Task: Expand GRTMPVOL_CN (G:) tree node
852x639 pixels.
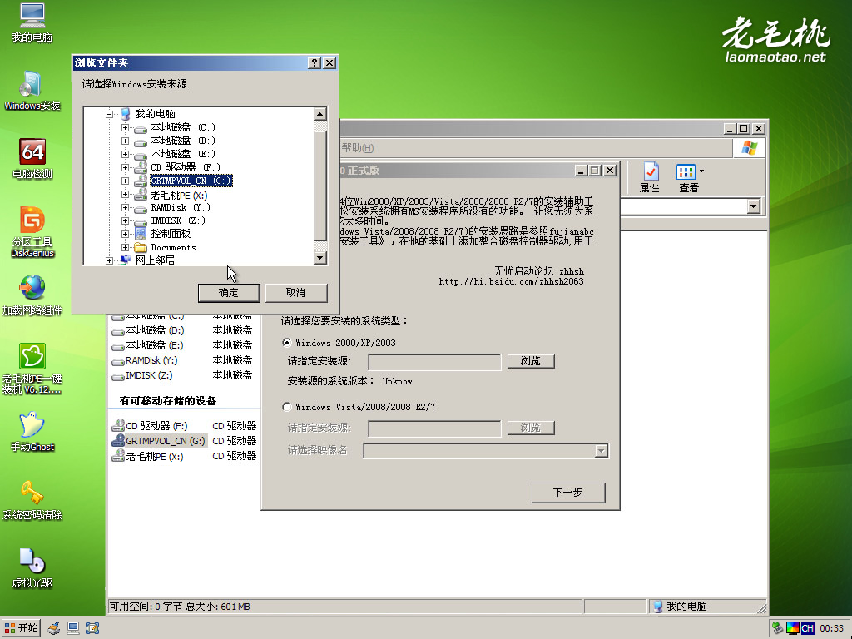Action: point(125,181)
